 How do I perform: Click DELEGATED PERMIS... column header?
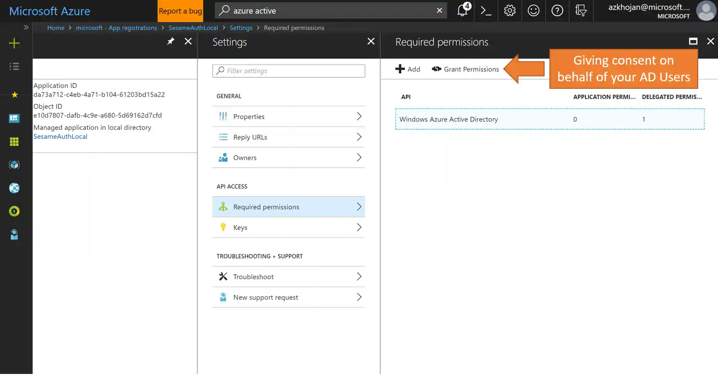672,97
